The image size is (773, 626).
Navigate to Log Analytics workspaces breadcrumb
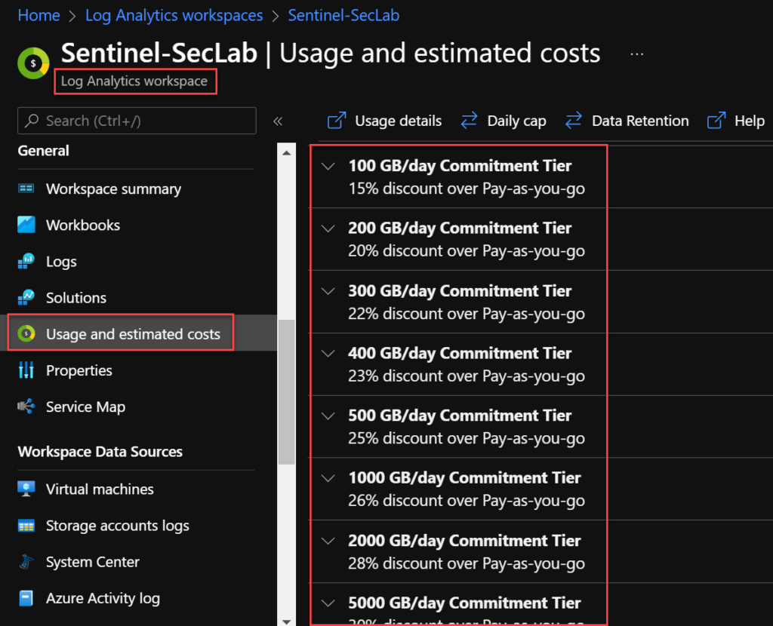[174, 15]
